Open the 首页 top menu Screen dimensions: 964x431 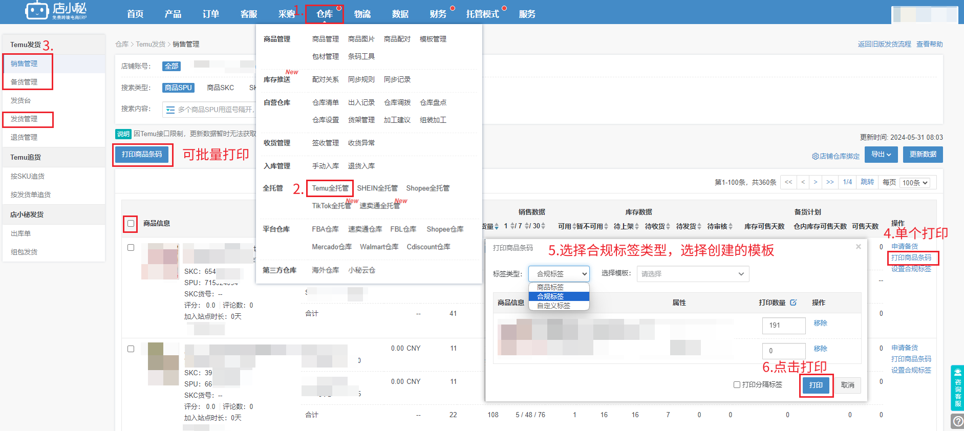[x=135, y=14]
